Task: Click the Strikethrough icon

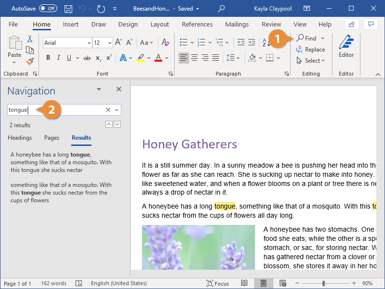Action: tap(87, 58)
